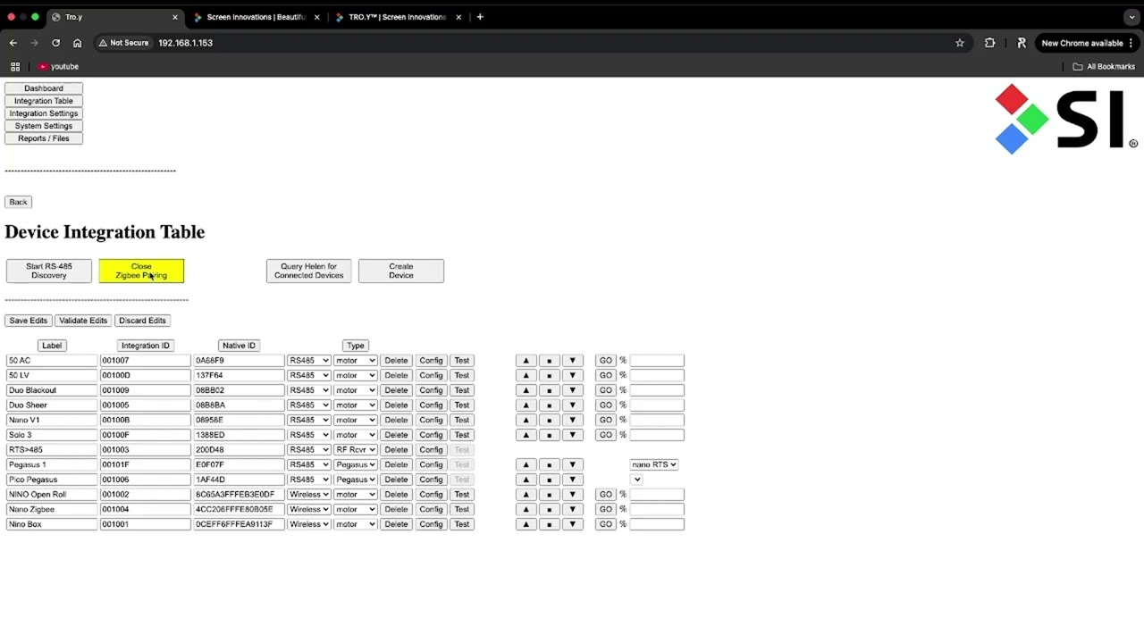This screenshot has height=643, width=1144.
Task: Click Create Device button
Action: coord(401,271)
